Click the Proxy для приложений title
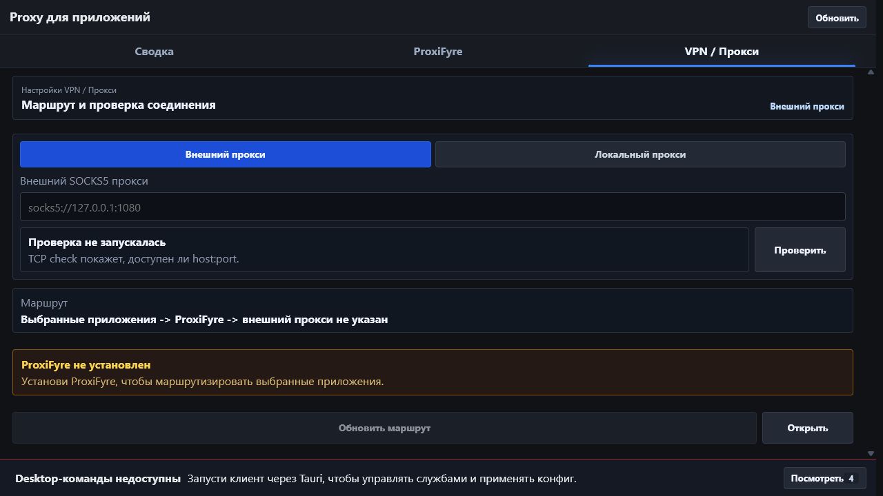Image resolution: width=883 pixels, height=496 pixels. point(80,17)
